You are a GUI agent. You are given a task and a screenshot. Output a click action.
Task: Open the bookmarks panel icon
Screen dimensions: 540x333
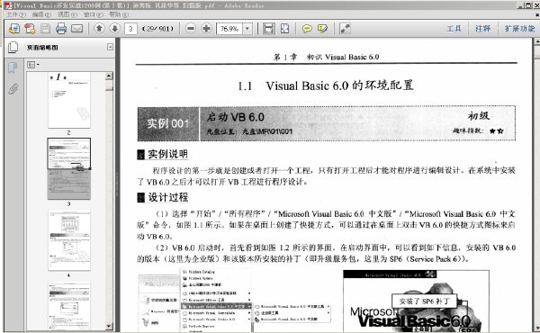pyautogui.click(x=13, y=67)
